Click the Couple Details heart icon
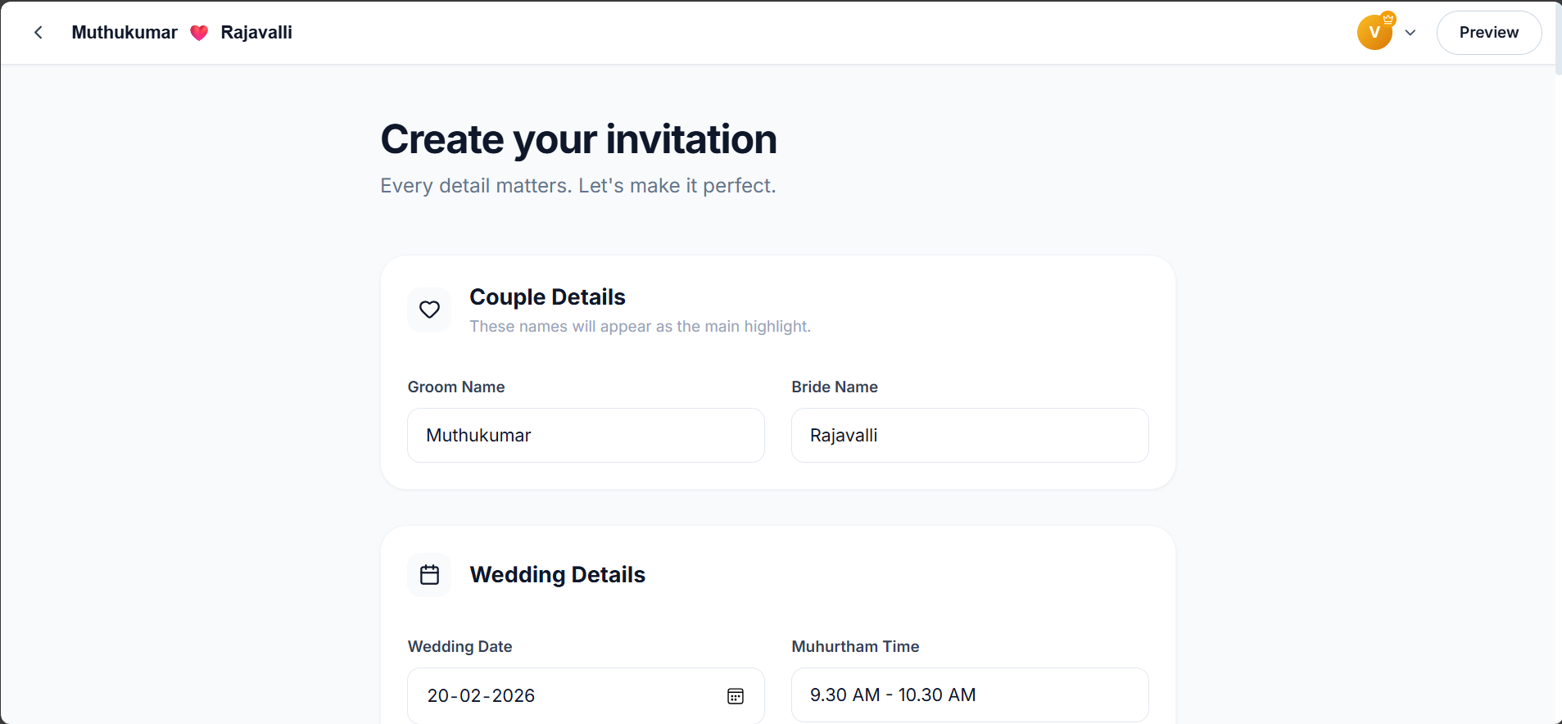This screenshot has height=724, width=1562. (x=429, y=310)
